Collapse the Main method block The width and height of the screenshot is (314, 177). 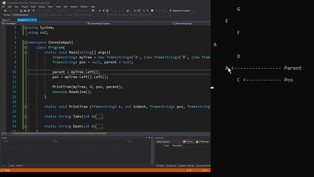coord(26,53)
